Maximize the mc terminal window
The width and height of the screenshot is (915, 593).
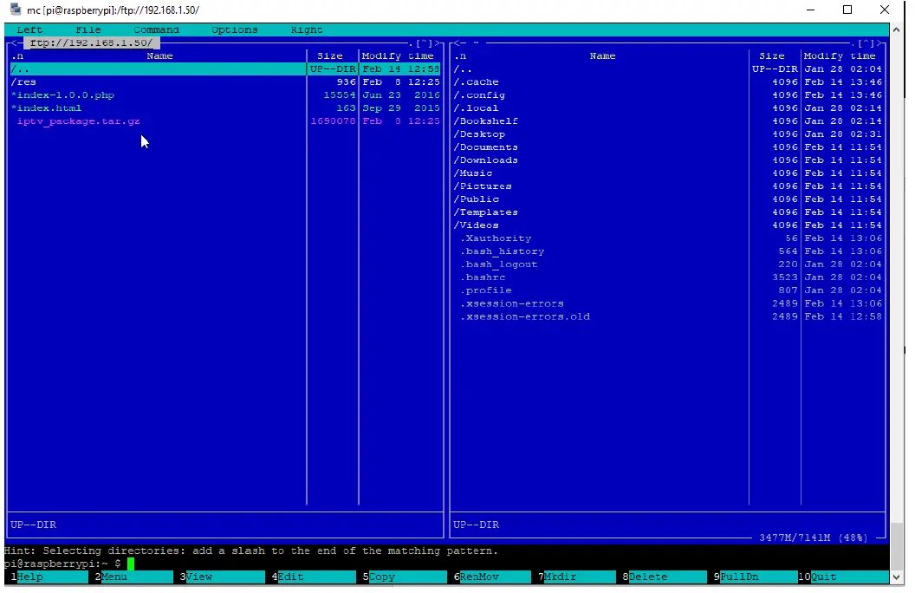click(847, 10)
